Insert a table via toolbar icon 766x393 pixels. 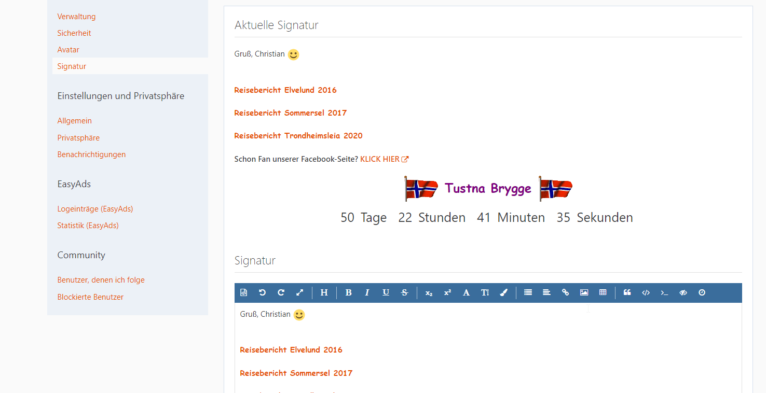tap(603, 293)
